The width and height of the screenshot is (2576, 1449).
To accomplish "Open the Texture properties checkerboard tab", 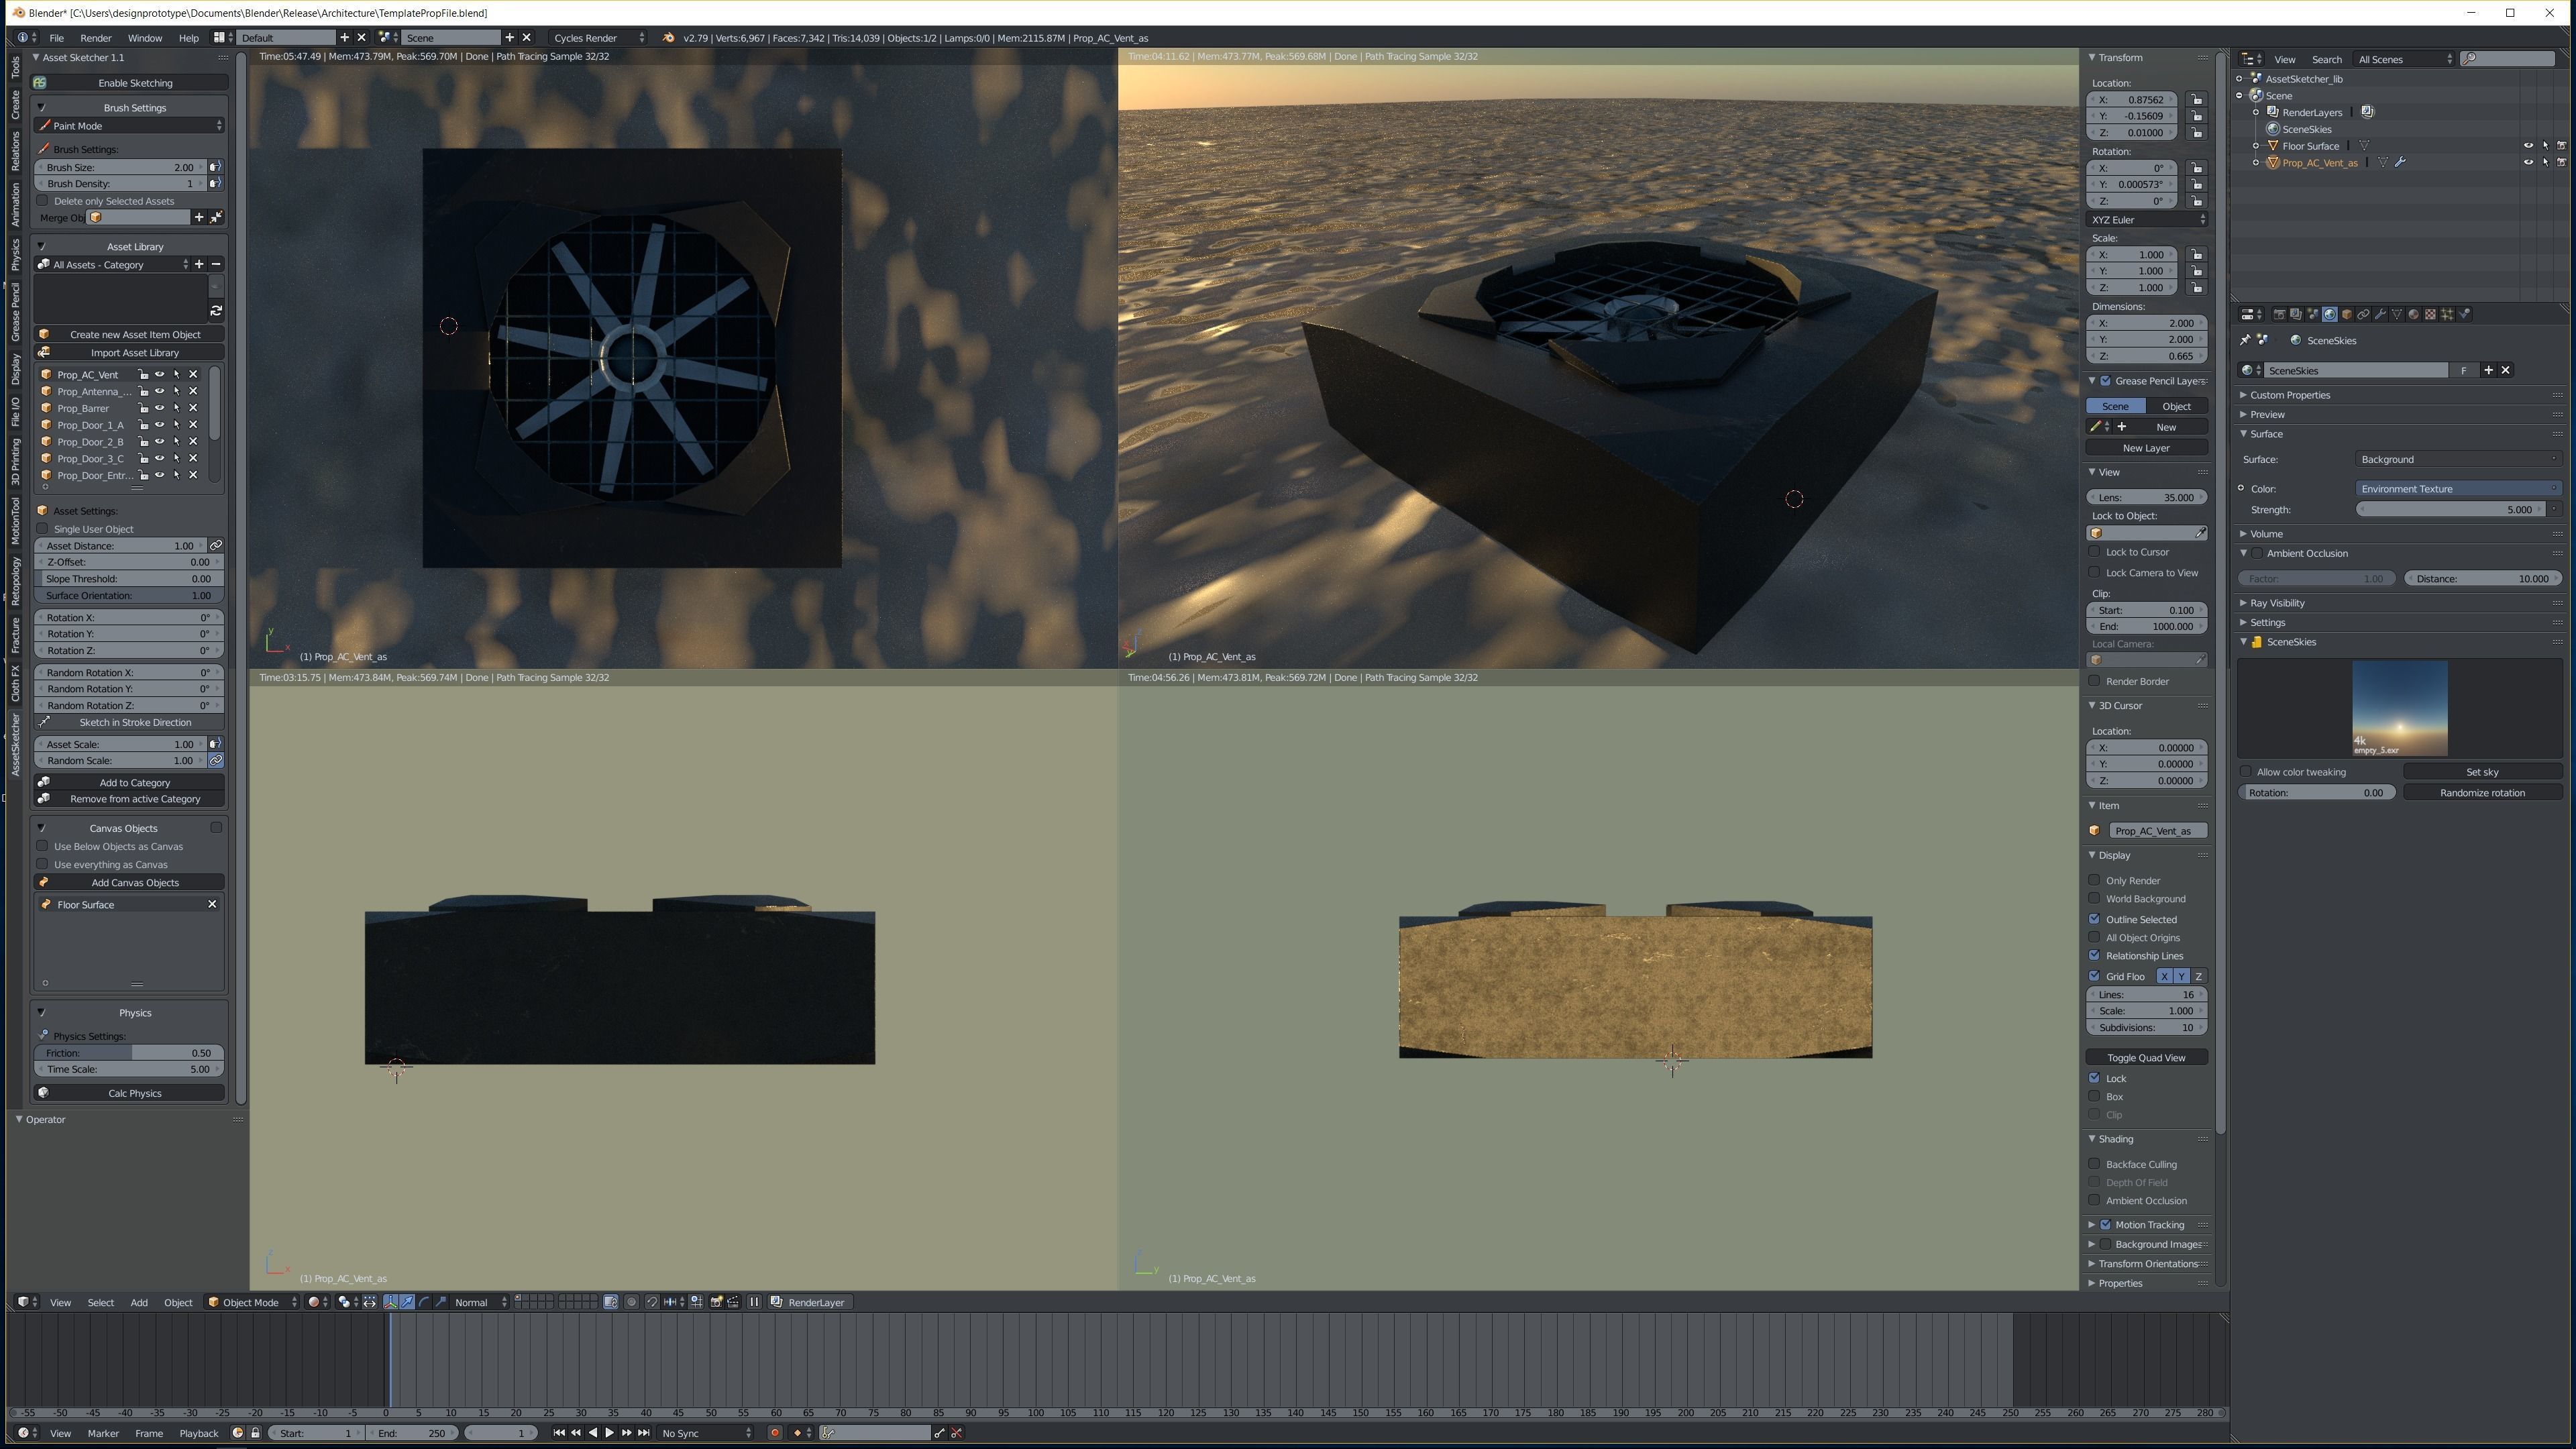I will point(2431,314).
